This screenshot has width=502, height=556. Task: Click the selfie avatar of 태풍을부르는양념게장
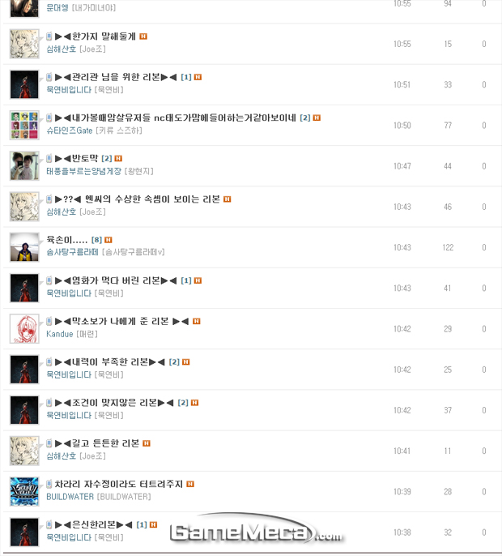coord(24,166)
